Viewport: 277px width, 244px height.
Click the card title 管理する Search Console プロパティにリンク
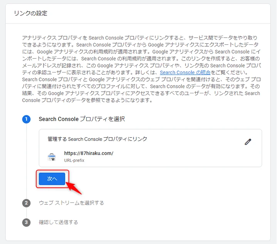tap(97, 139)
